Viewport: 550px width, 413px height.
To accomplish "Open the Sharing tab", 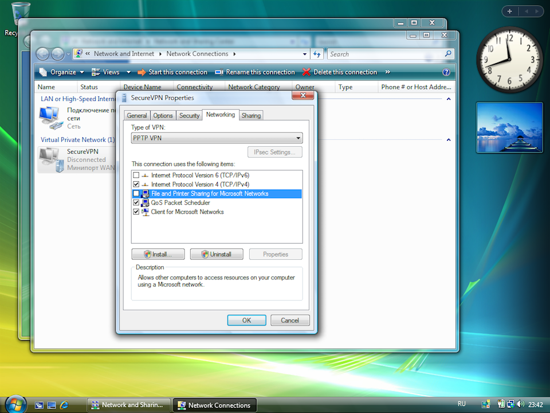I will click(x=251, y=115).
